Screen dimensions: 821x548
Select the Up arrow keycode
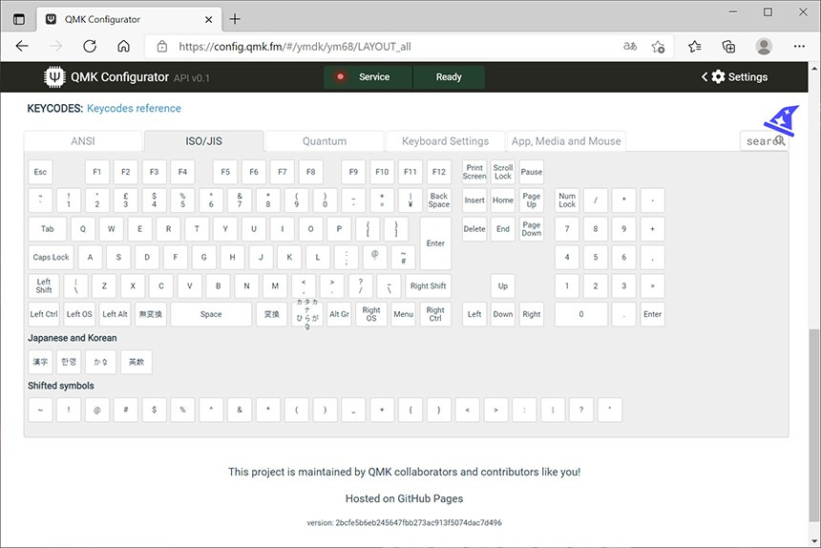[x=503, y=285]
